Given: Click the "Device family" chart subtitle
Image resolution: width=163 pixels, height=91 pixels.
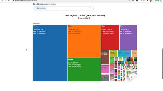Looking at the screenshot, I should pos(85,18).
